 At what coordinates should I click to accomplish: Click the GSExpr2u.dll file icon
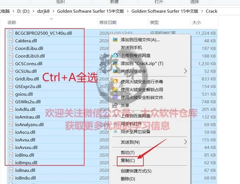[11, 86]
